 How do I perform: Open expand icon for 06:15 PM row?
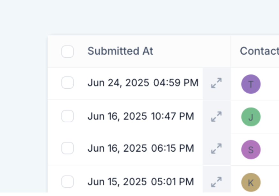click(x=216, y=149)
